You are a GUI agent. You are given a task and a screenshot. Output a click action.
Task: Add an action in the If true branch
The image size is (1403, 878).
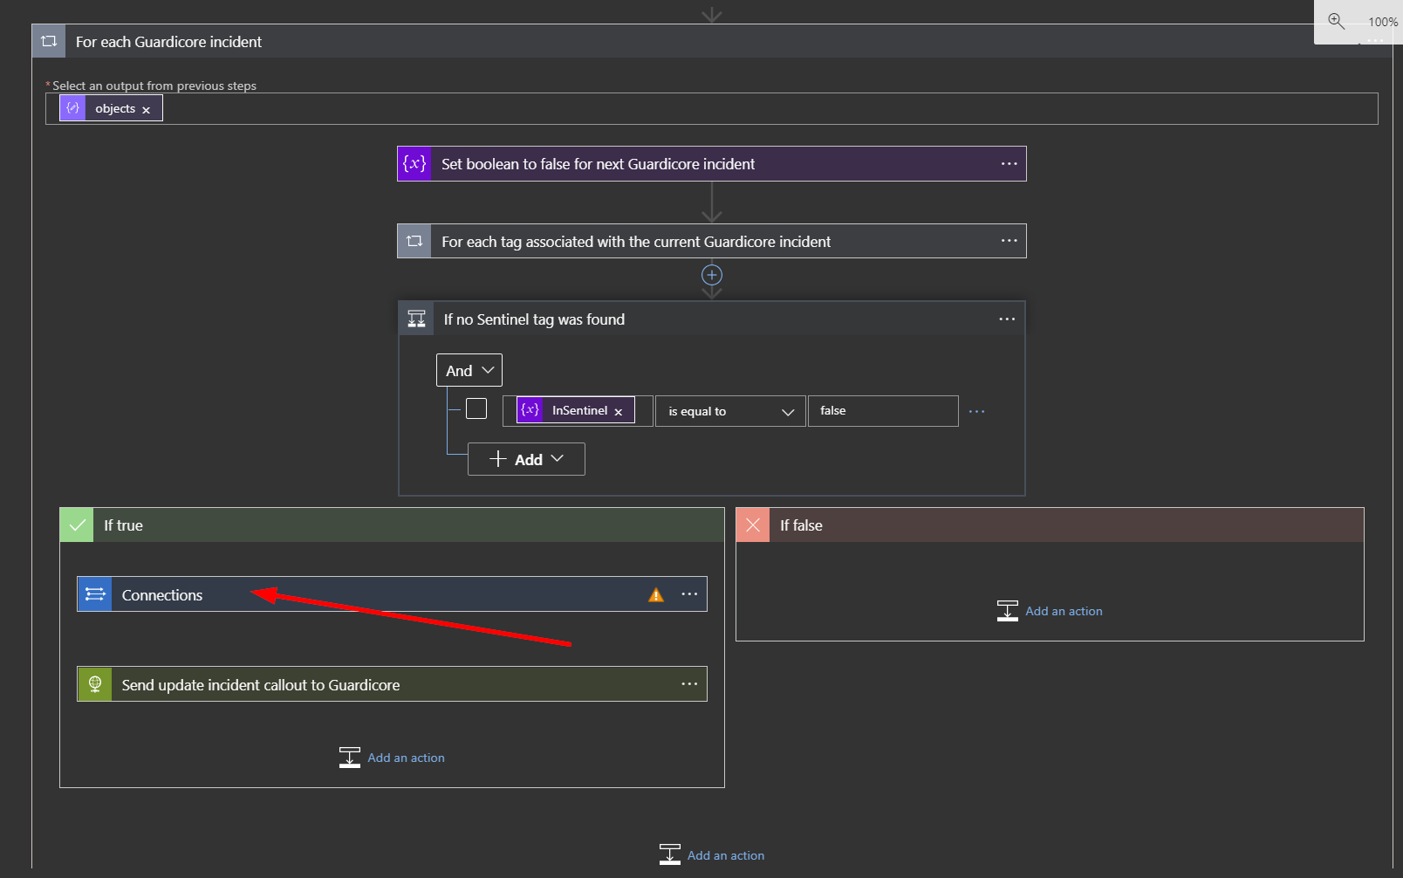393,758
